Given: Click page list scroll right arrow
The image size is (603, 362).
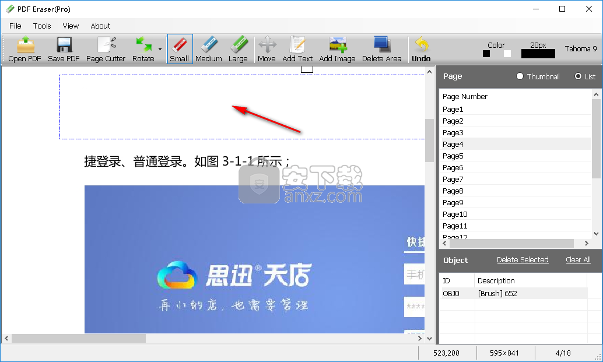Looking at the screenshot, I should point(586,243).
